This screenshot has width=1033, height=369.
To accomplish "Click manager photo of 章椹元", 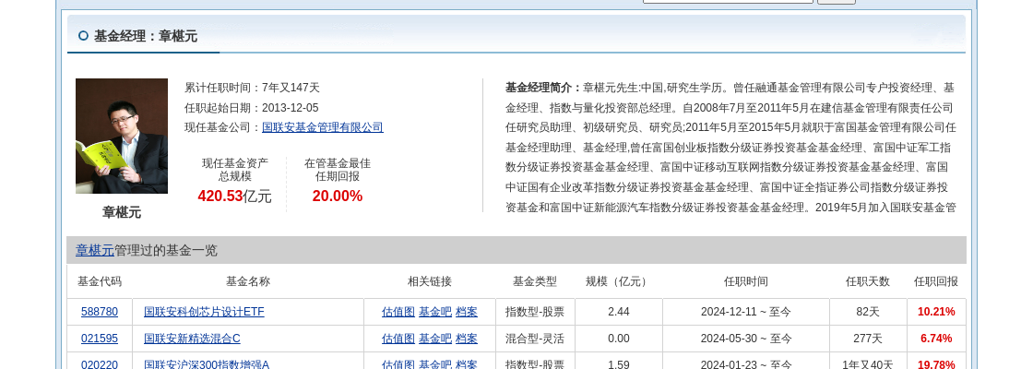I will (122, 136).
